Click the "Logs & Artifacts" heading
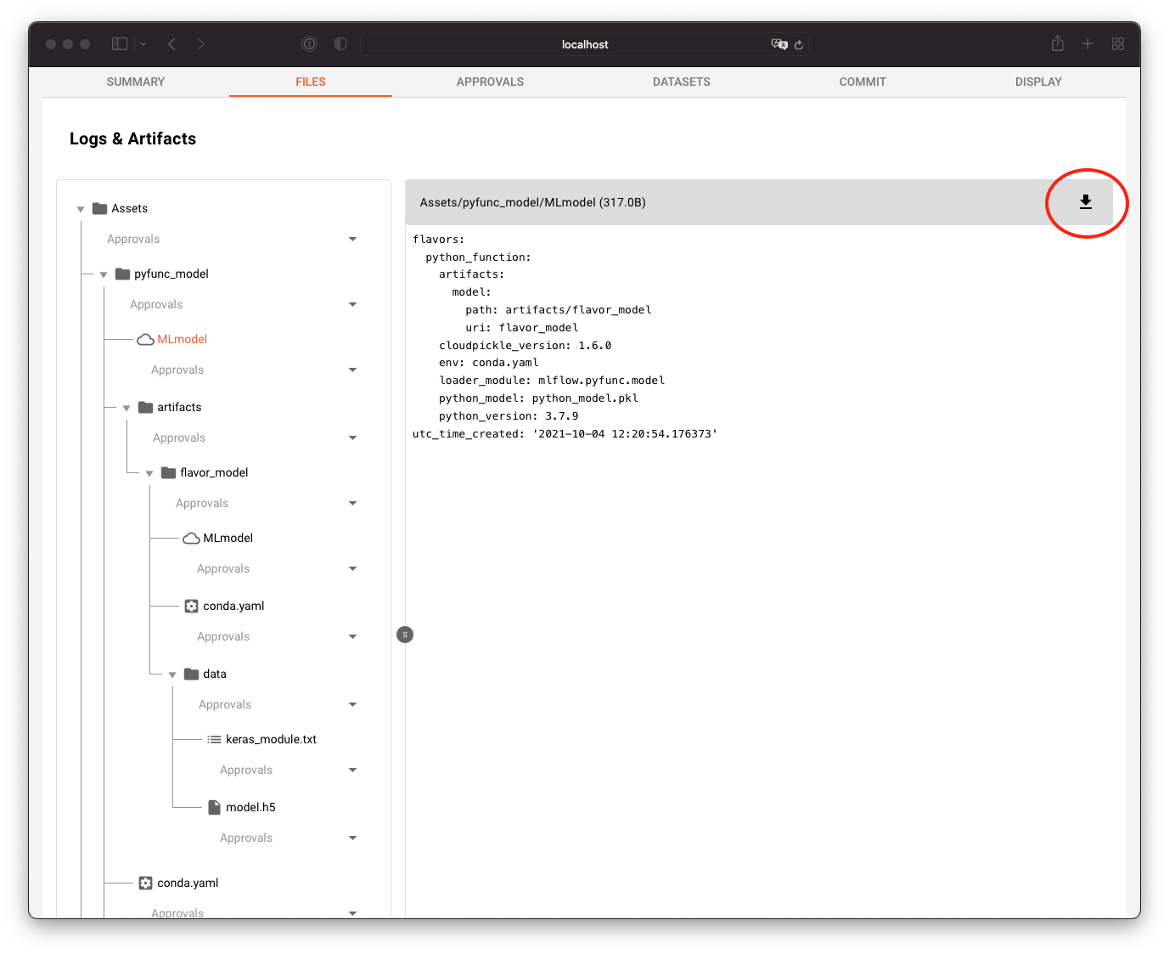Screen dimensions: 1169x954 (132, 138)
